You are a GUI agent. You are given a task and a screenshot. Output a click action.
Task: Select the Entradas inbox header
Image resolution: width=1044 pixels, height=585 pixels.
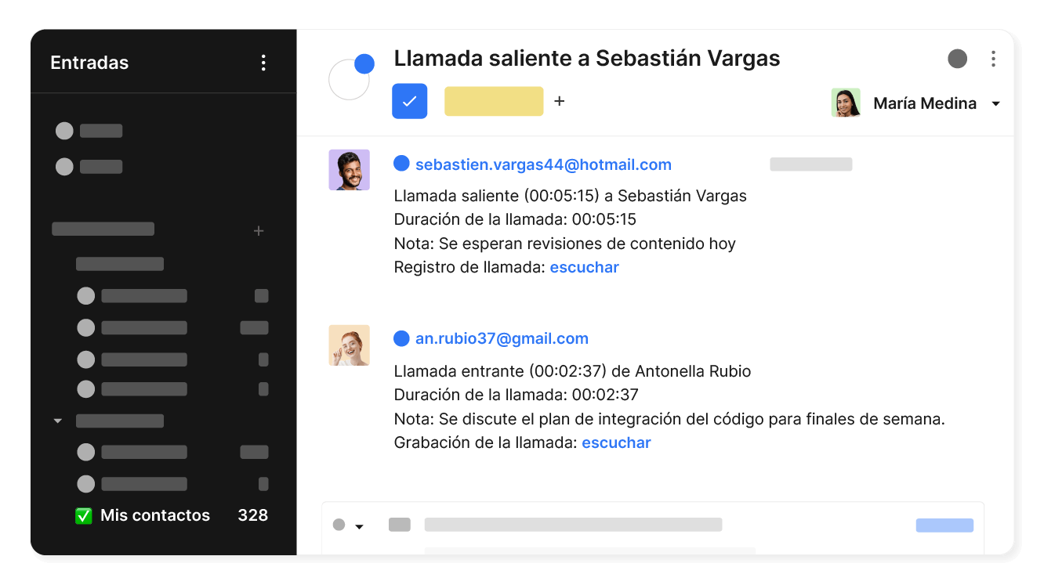[89, 63]
